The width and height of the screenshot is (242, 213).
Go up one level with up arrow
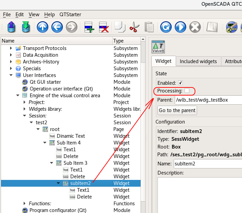(x=43, y=27)
